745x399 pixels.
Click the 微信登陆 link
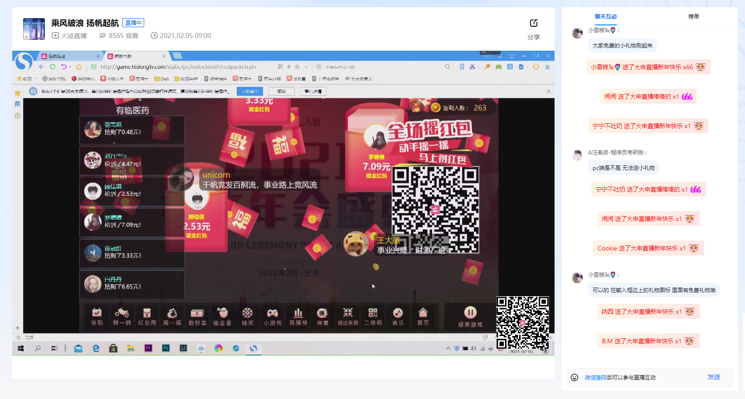point(595,378)
